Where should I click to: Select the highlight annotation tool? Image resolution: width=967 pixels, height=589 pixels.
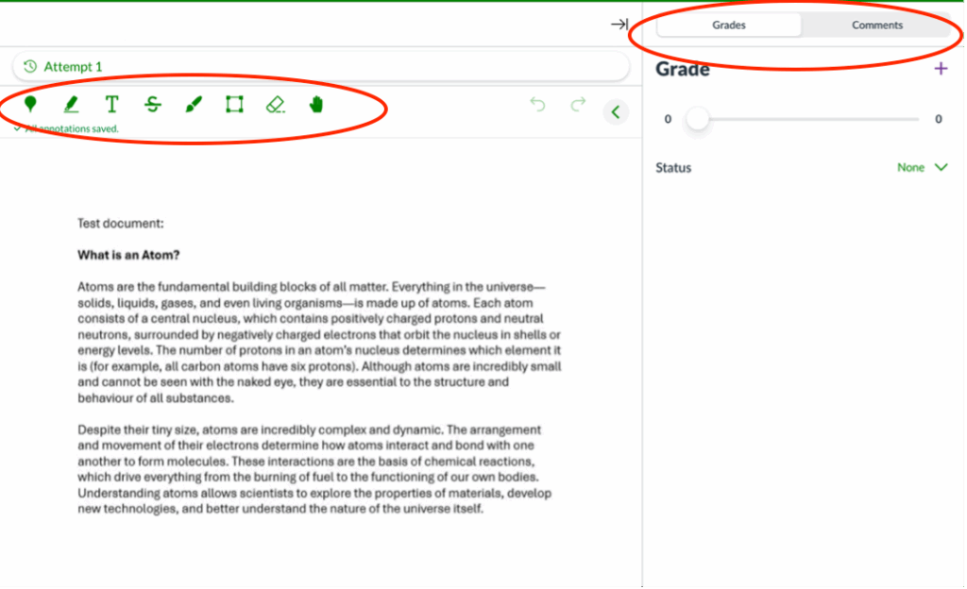71,105
